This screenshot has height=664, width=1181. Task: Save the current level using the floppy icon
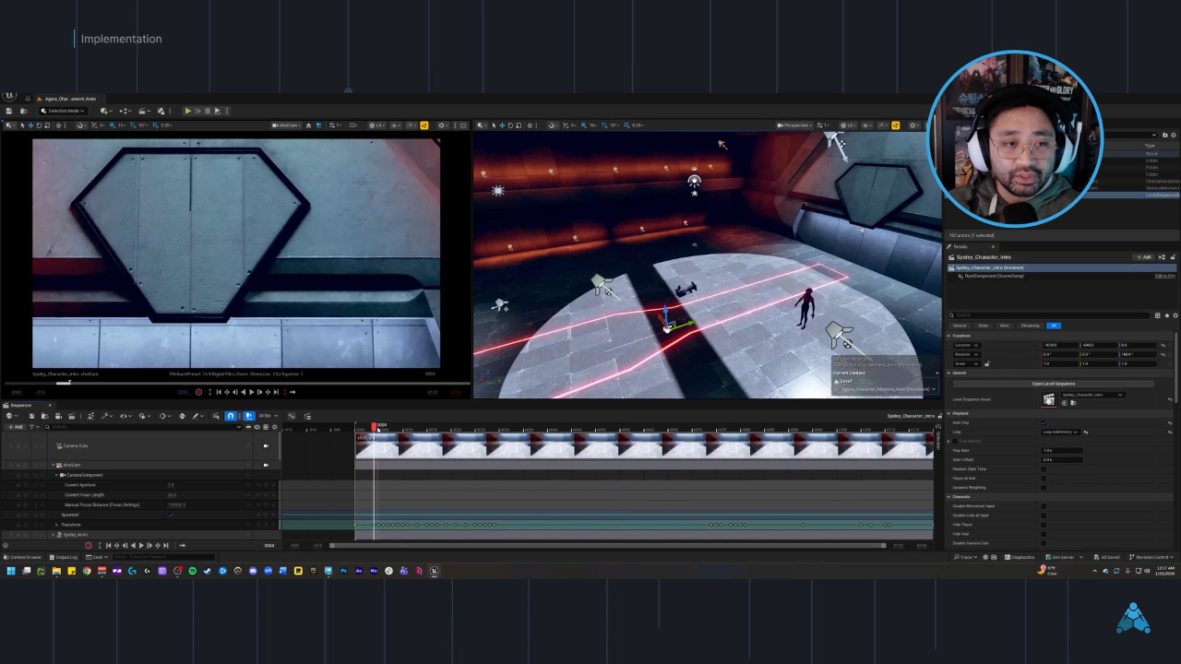click(x=9, y=111)
